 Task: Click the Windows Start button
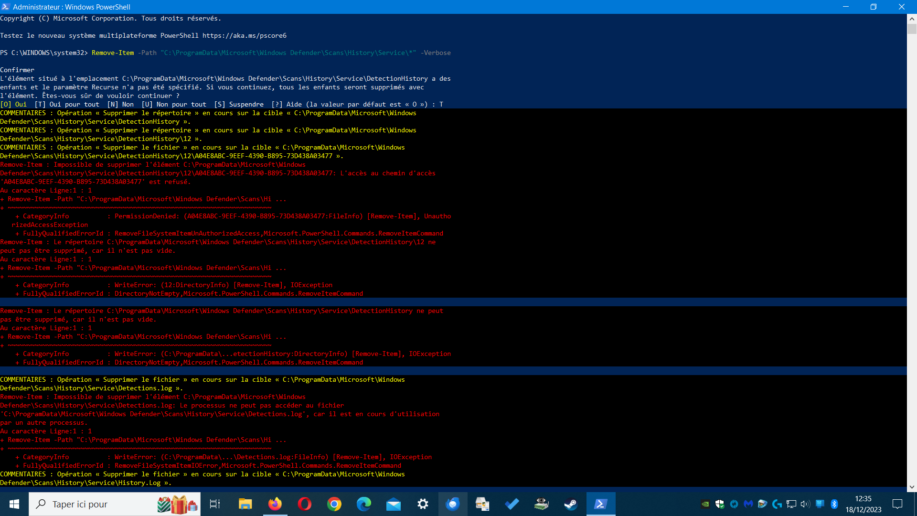click(14, 504)
